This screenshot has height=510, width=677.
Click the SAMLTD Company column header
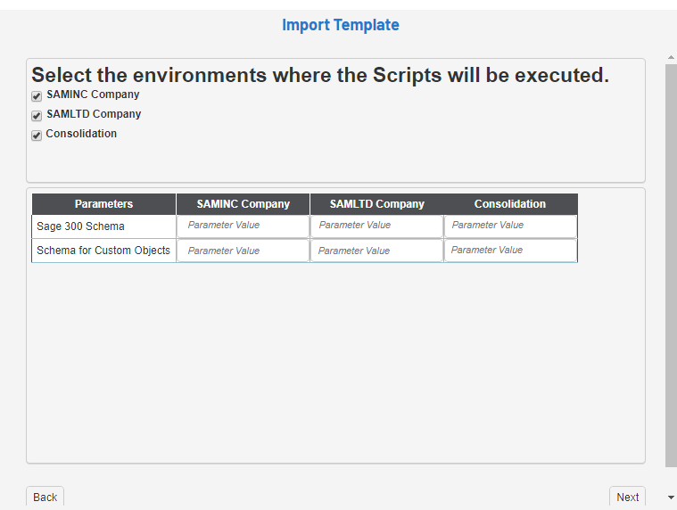click(x=376, y=204)
